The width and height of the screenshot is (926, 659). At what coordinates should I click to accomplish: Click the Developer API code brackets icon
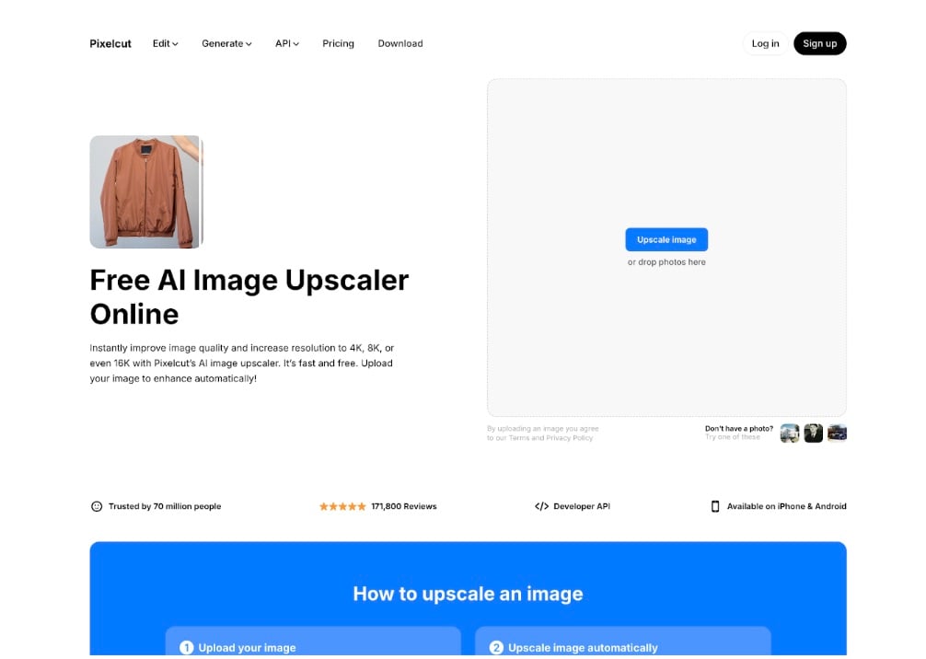(541, 506)
